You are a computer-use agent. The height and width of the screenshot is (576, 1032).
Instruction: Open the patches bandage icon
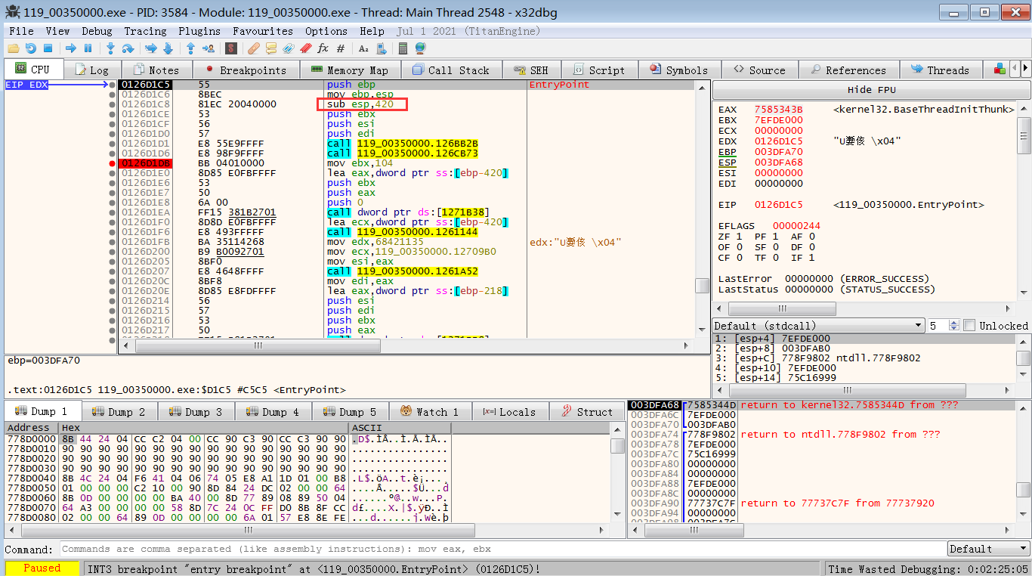253,48
